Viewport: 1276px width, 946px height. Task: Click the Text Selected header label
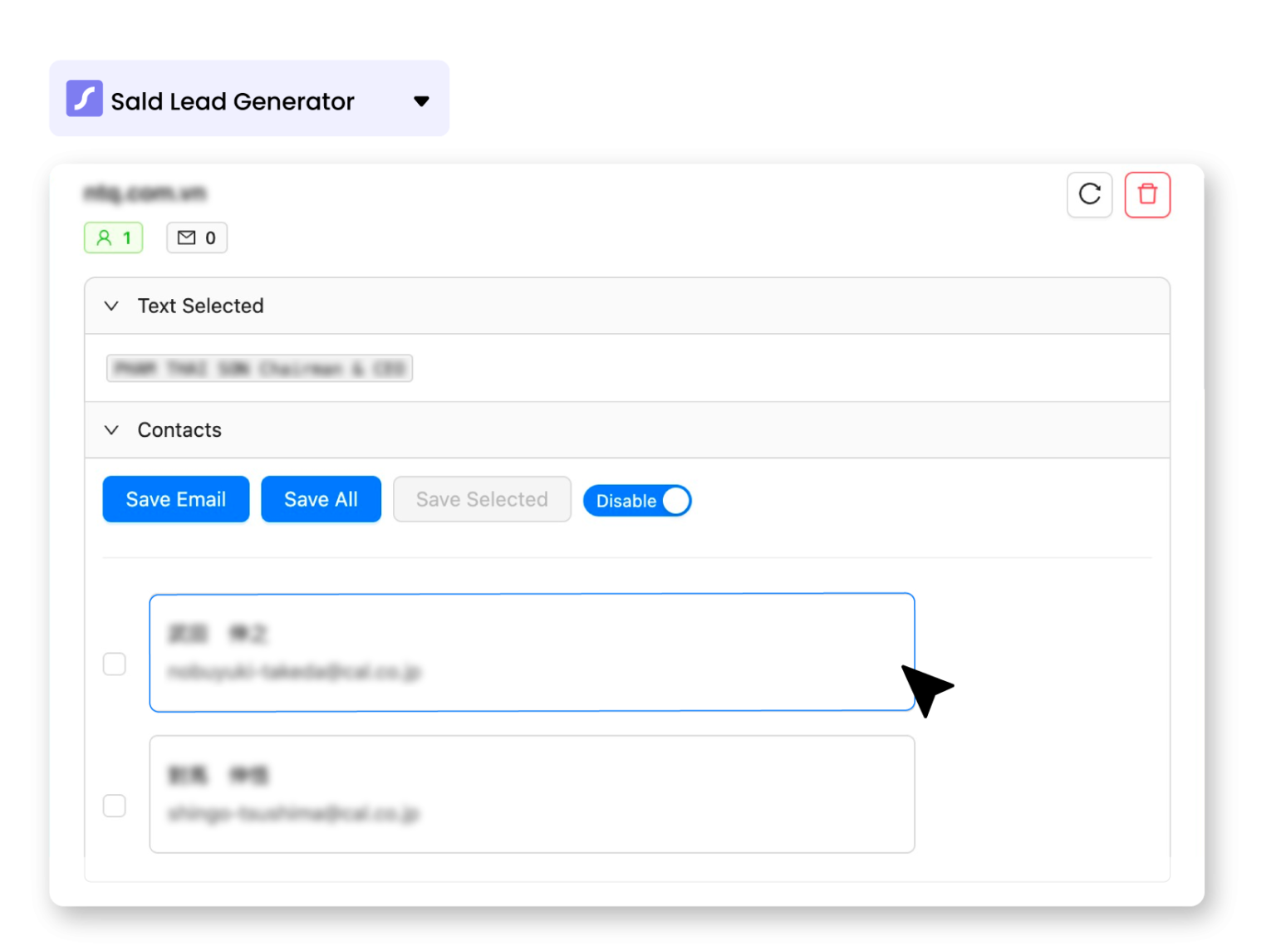click(x=201, y=306)
